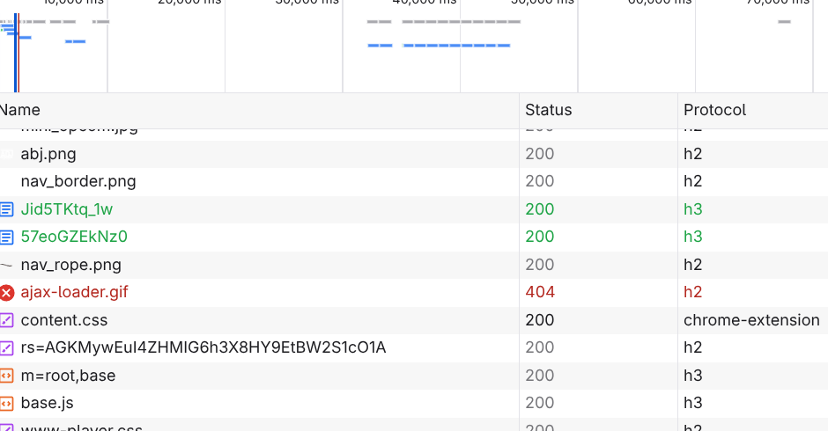
Task: Click the stylesheet icon beside rs=AGKMywEuI4ZHMIG6h3X8HY9EtBW2S1cO1A
Action: (6, 347)
